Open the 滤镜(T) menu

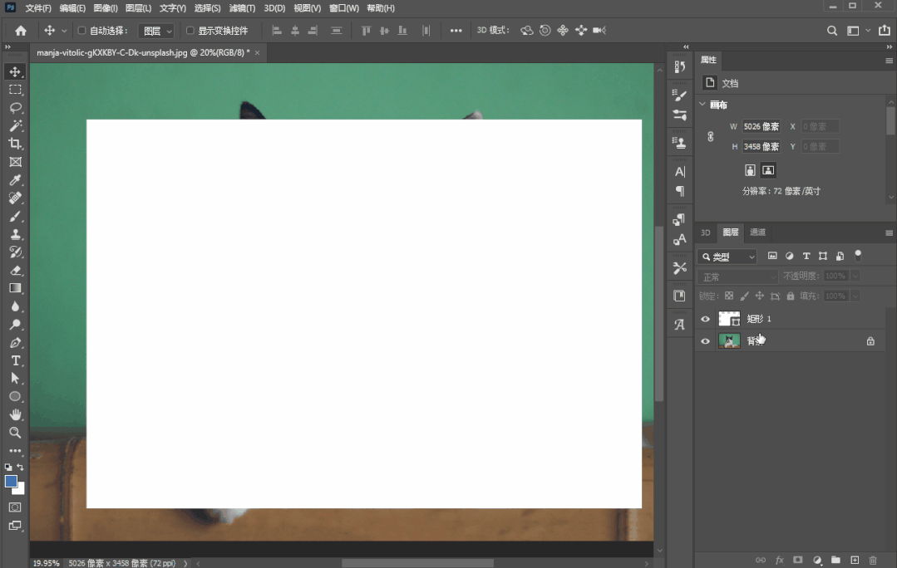click(x=242, y=8)
